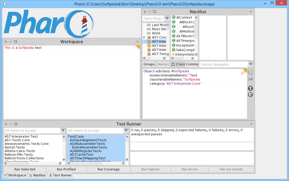This screenshot has height=181, width=289.
Task: Click the lightning icon beside Interpretation
Action: click(173, 54)
